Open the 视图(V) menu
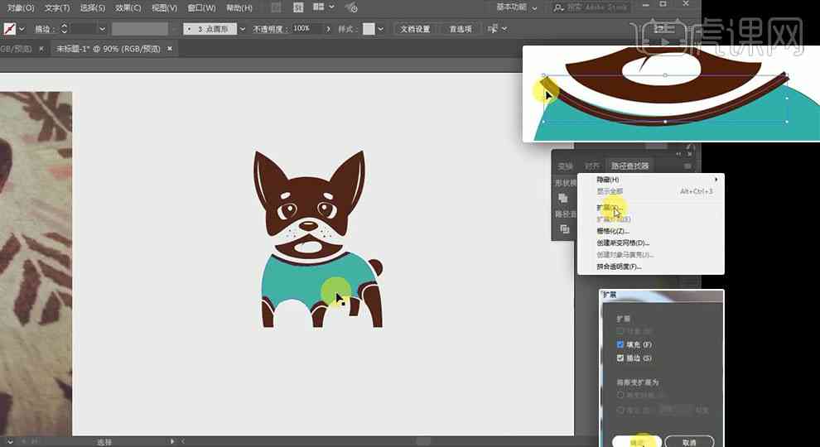The width and height of the screenshot is (820, 447). coord(164,7)
